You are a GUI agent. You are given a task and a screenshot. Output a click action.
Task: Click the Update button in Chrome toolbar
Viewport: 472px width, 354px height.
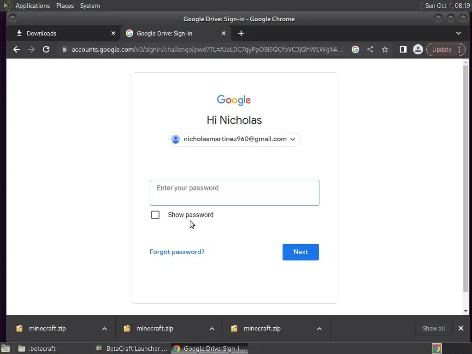point(442,49)
